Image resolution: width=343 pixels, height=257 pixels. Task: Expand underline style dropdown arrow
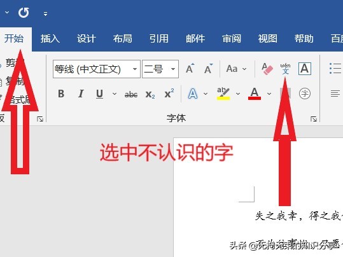point(115,94)
